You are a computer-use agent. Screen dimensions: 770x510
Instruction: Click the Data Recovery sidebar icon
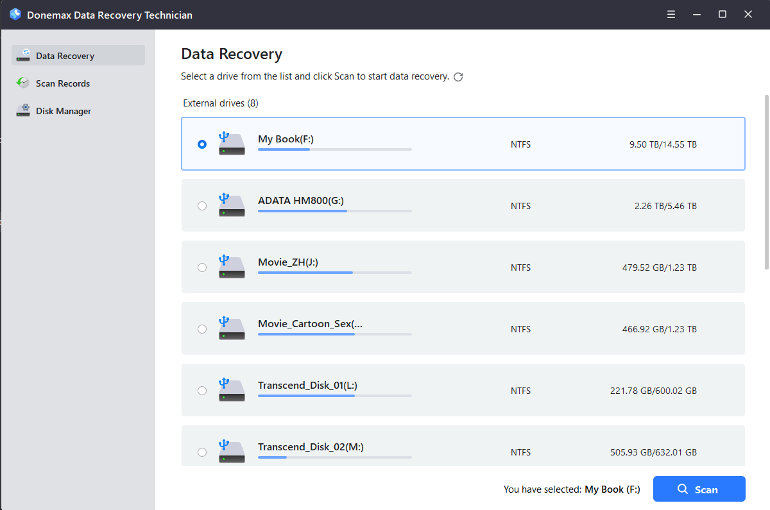pos(23,55)
